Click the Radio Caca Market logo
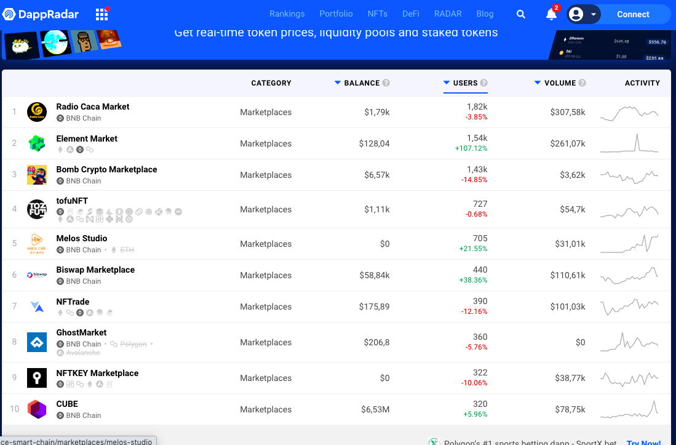Screen dimensions: 676x445 pos(37,112)
